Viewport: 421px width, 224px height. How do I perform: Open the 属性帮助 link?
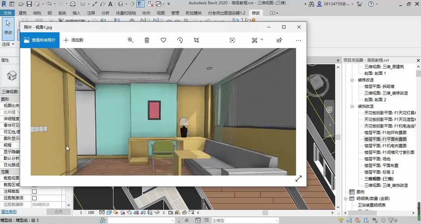coord(9,211)
